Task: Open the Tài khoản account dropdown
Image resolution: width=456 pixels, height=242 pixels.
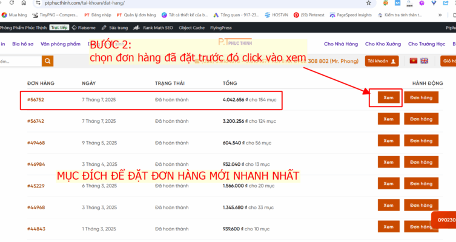Action: [382, 61]
